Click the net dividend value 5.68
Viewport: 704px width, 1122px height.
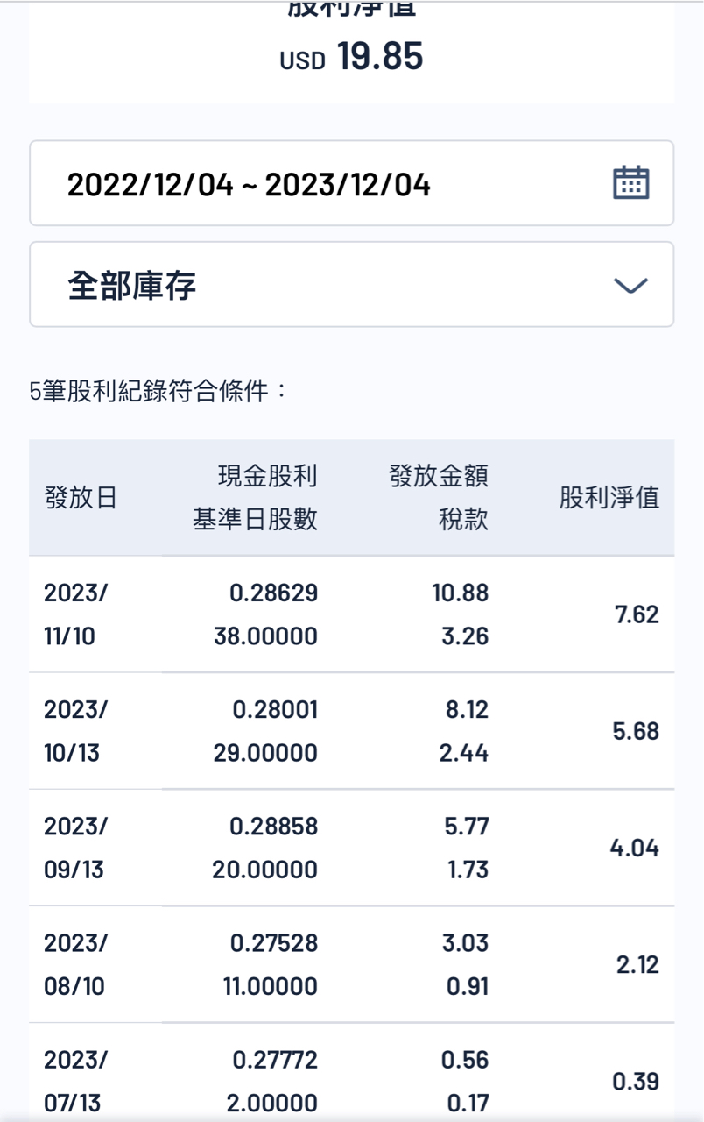637,731
